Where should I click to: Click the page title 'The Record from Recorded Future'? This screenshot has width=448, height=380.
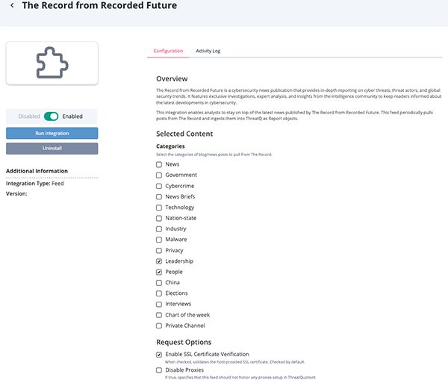click(99, 5)
